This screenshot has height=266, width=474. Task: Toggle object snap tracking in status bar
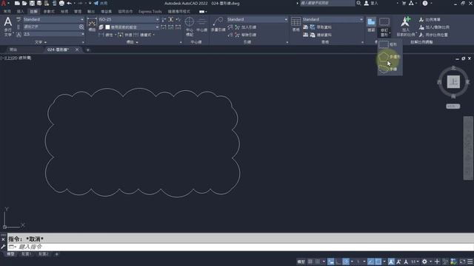coord(370,262)
